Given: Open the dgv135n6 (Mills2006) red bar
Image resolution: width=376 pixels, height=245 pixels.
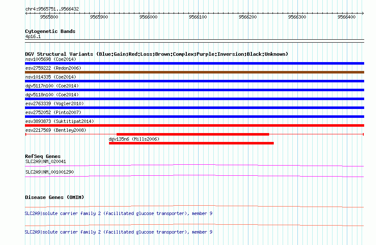Looking at the screenshot, I should [191, 143].
